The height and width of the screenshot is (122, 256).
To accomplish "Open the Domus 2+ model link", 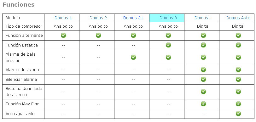I will coord(133,18).
